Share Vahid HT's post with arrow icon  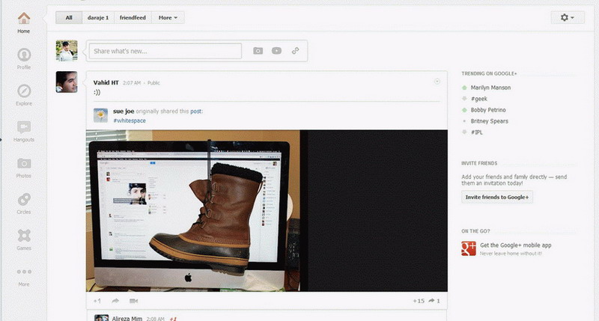(115, 301)
